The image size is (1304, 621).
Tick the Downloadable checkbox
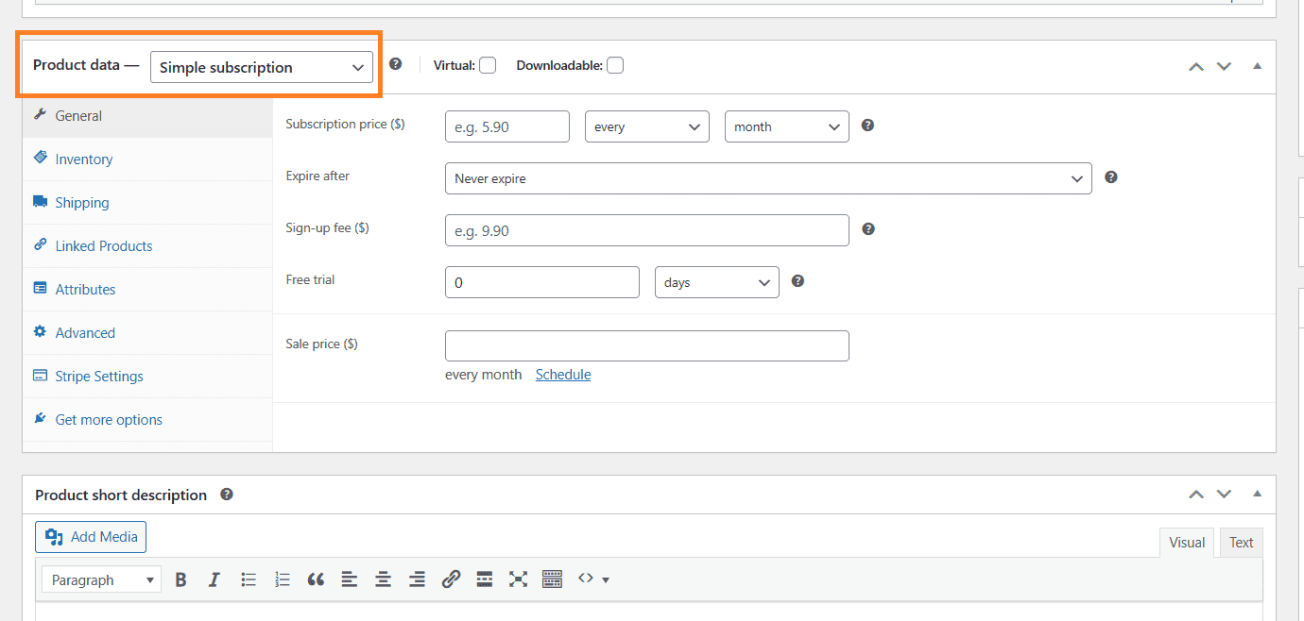[x=615, y=65]
